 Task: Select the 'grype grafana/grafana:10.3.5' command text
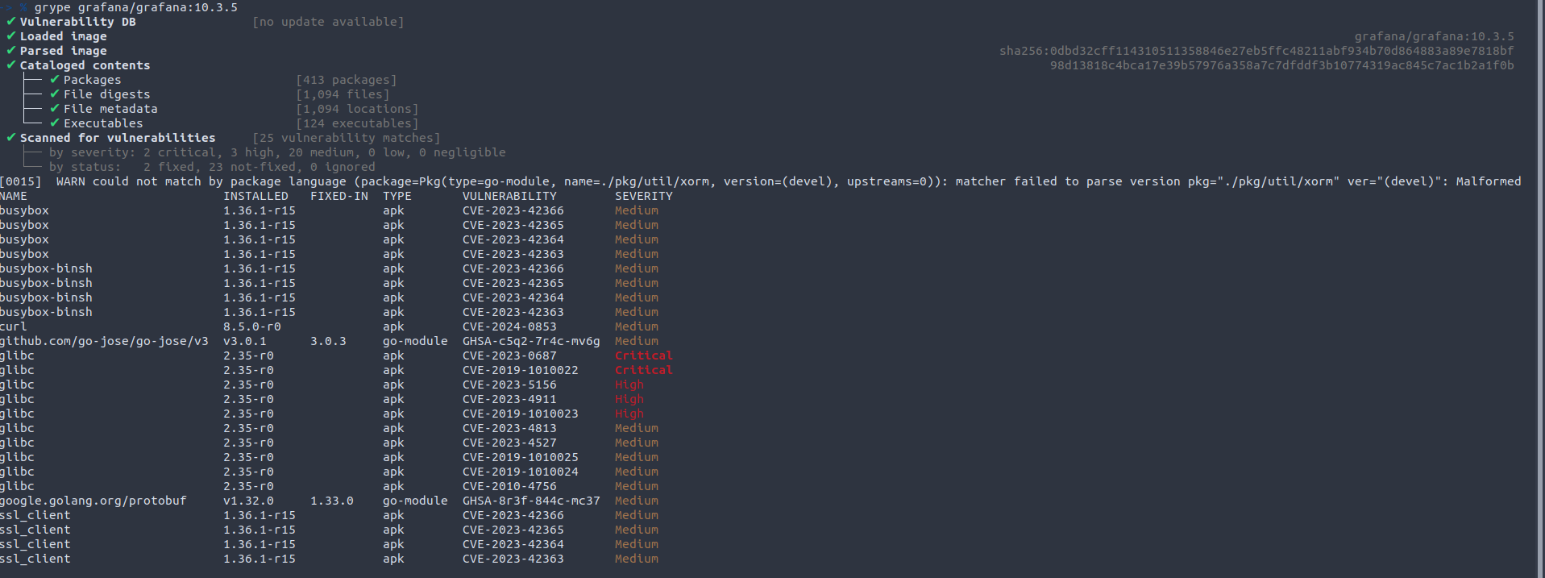(x=135, y=7)
